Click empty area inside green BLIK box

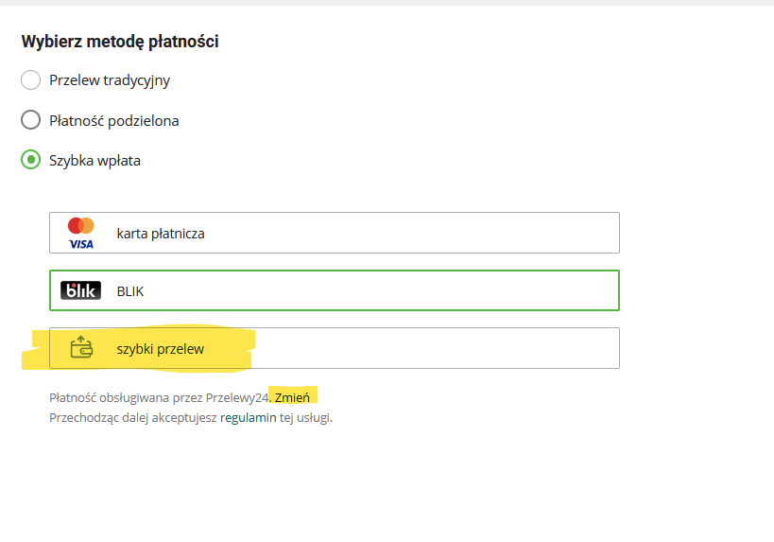(x=425, y=291)
